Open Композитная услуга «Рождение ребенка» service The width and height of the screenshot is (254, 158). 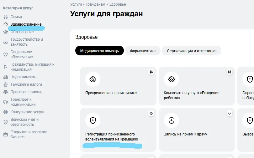click(197, 86)
